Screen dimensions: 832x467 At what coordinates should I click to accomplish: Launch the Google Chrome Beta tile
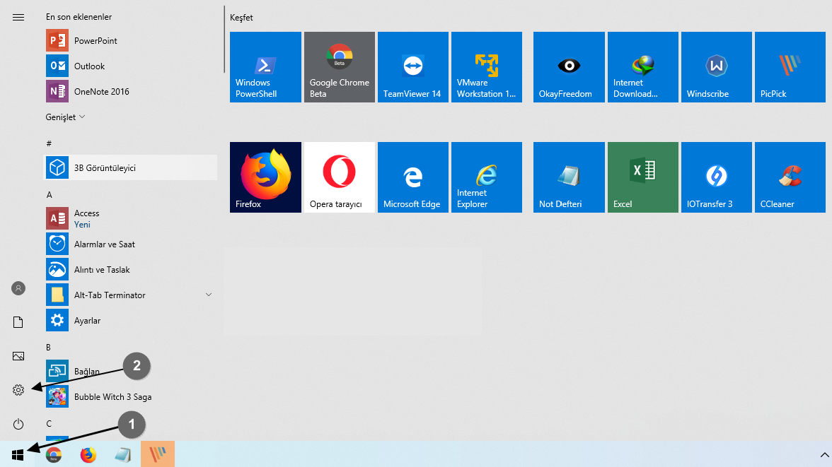[x=339, y=67]
